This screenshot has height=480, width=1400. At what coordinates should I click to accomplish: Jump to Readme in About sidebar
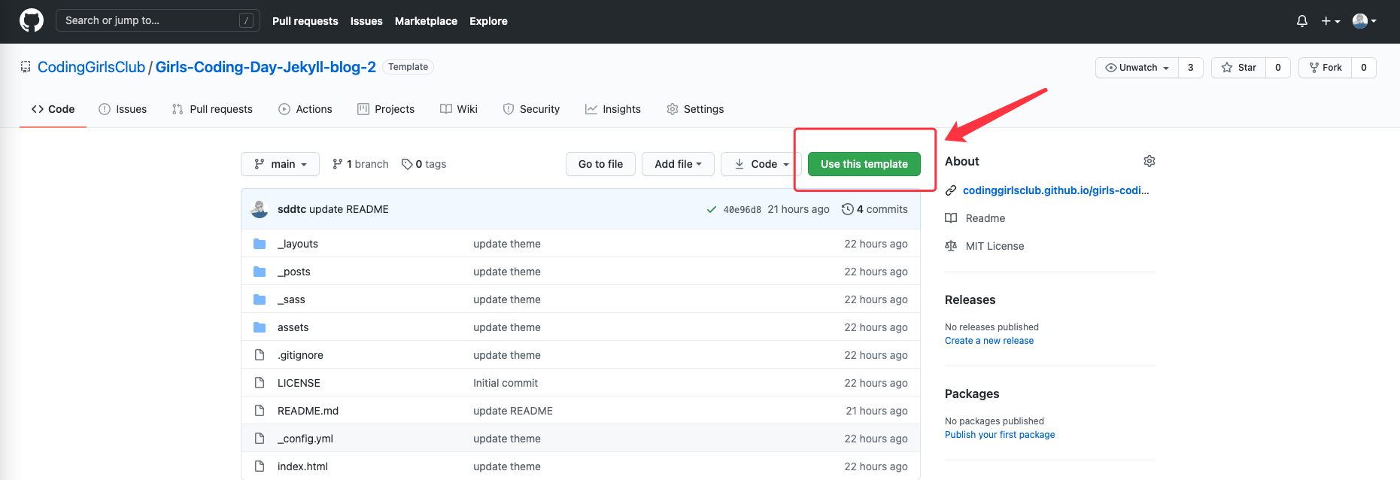pos(985,218)
